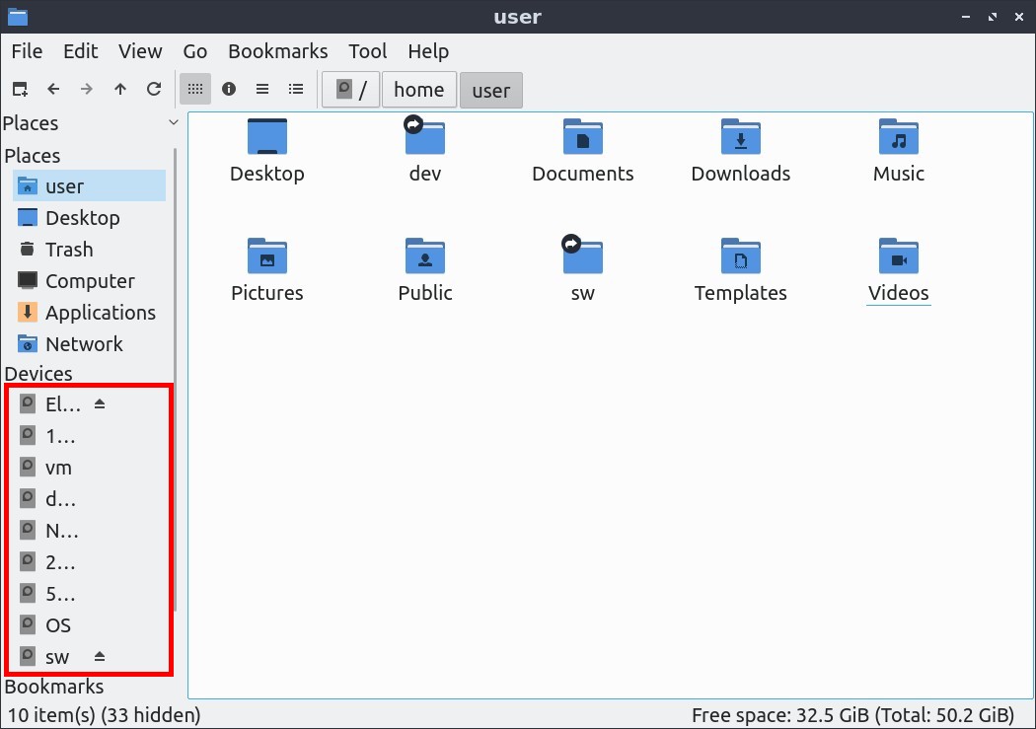This screenshot has height=729, width=1036.
Task: Eject the sw device
Action: point(99,656)
